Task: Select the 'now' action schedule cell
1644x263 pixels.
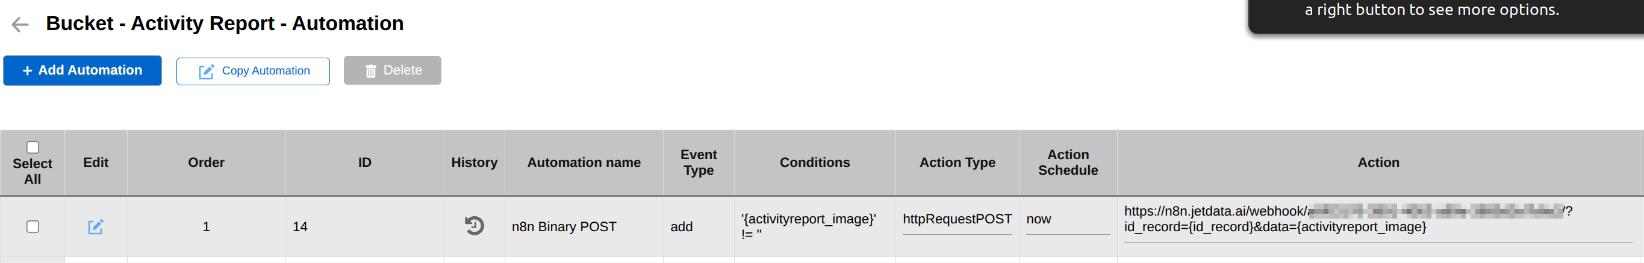Action: pos(1038,220)
